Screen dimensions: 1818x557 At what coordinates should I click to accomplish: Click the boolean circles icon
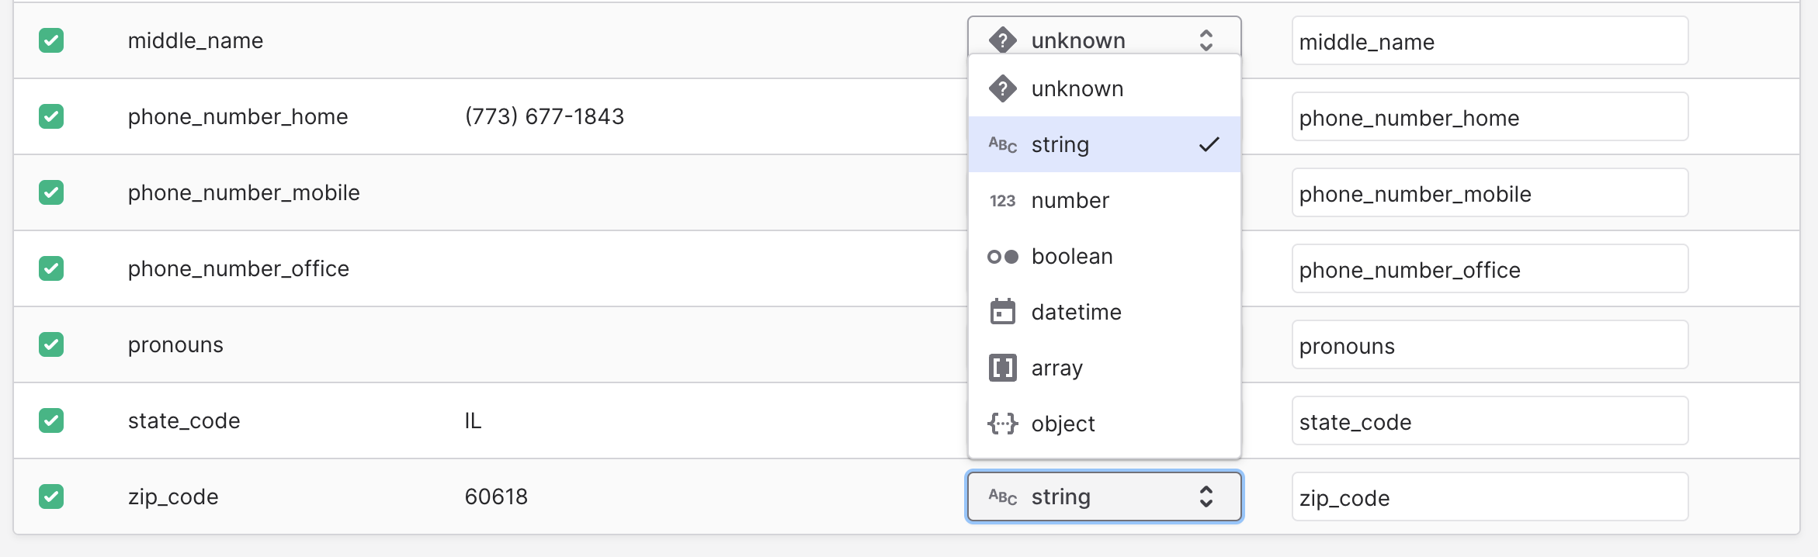pyautogui.click(x=1001, y=256)
